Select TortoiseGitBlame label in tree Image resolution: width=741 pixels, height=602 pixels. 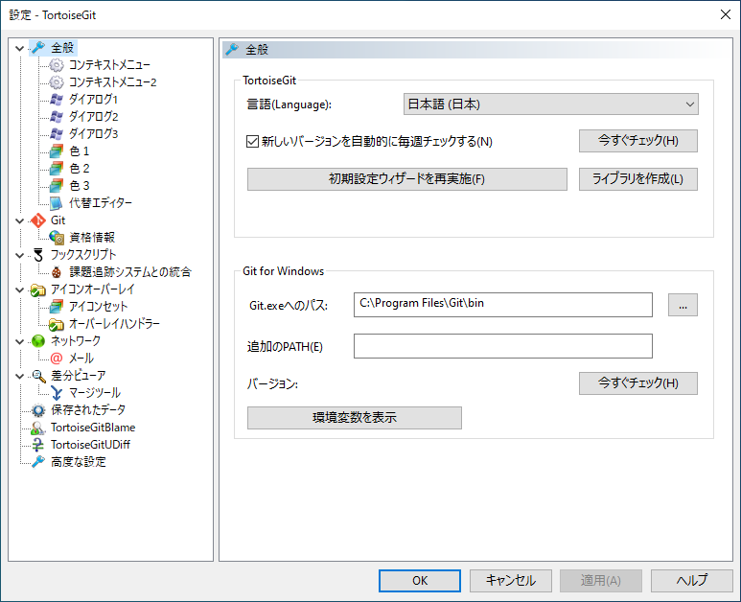coord(93,428)
